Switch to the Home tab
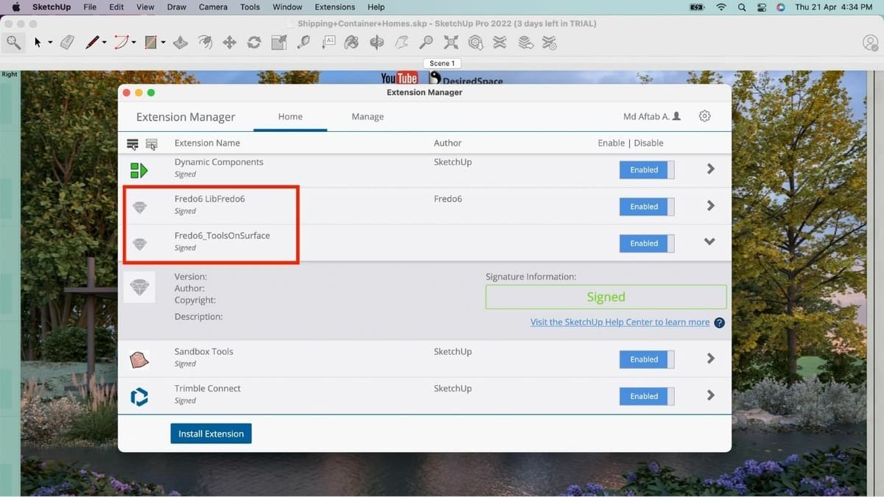Screen dimensions: 884x497 (x=290, y=116)
